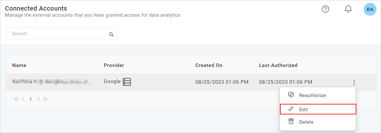Sort by the Created On column header

tap(209, 65)
